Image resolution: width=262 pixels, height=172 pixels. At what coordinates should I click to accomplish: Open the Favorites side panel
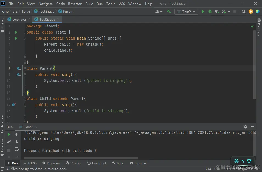(2, 148)
